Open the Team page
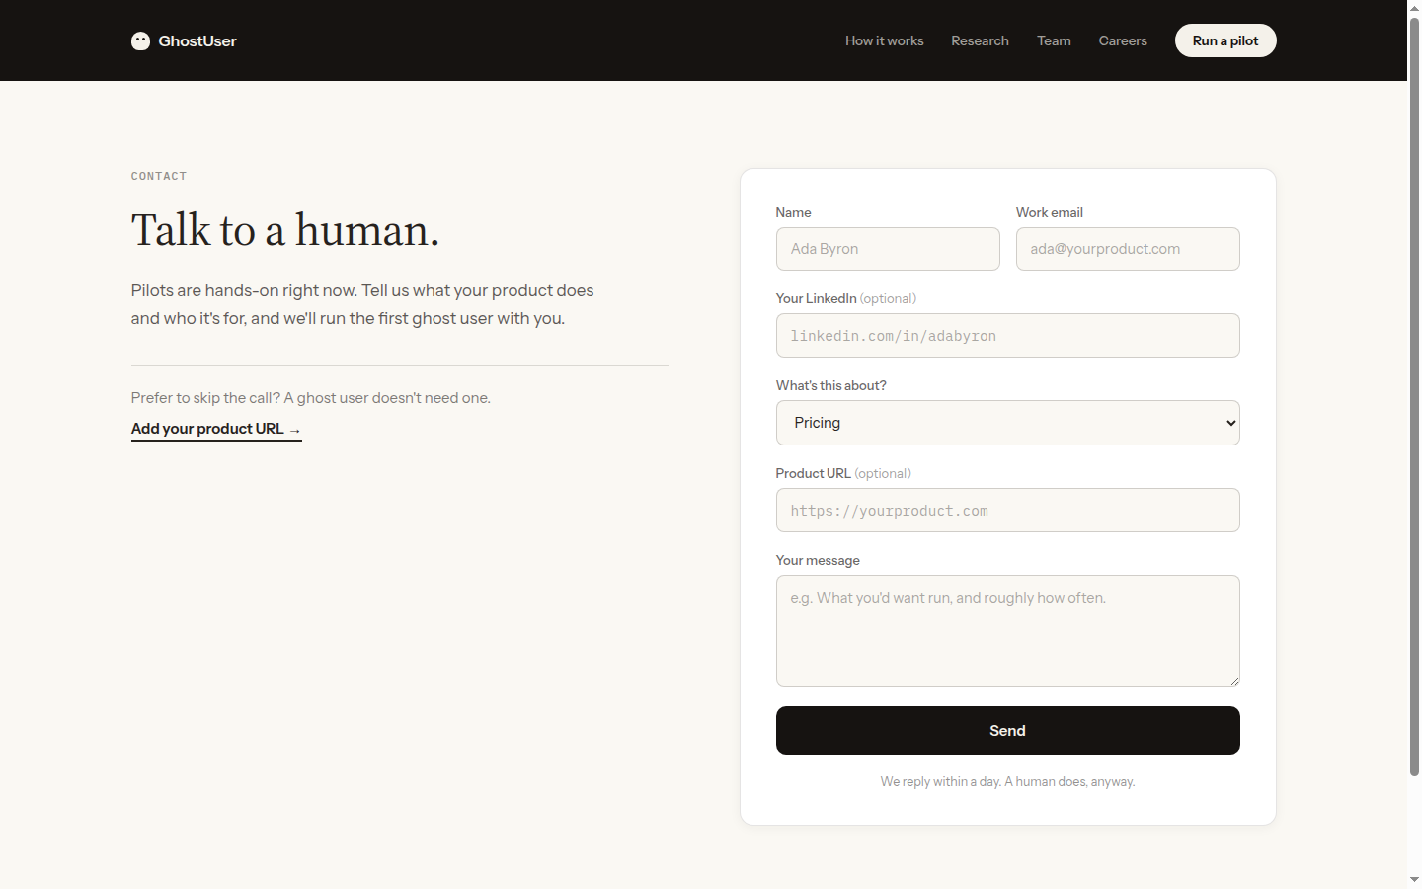Image resolution: width=1422 pixels, height=889 pixels. (x=1054, y=40)
